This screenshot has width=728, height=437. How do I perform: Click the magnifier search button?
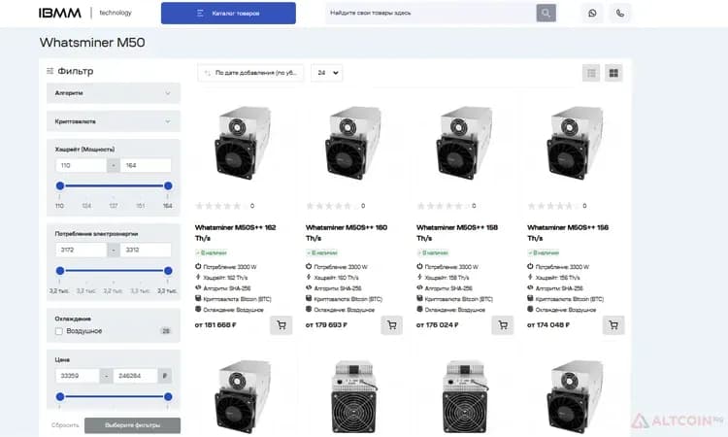point(546,13)
